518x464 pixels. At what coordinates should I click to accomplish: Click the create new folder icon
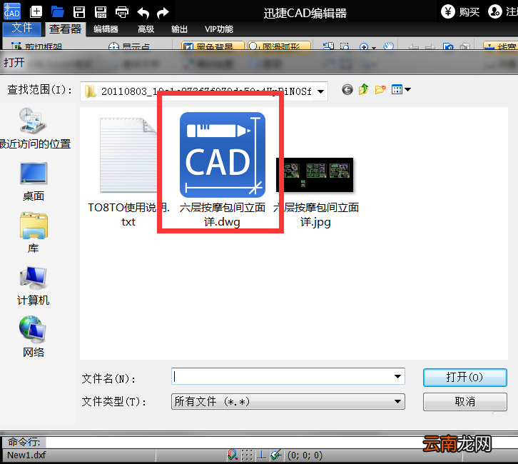380,89
